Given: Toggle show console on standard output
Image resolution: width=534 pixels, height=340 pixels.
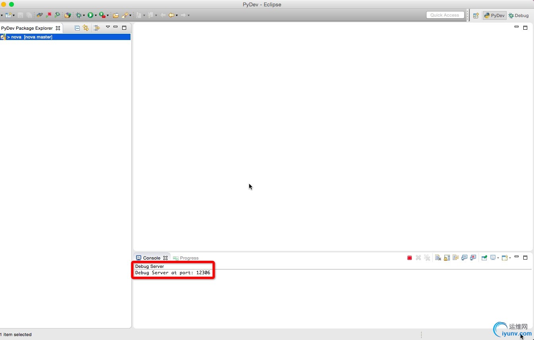Looking at the screenshot, I should (x=464, y=258).
